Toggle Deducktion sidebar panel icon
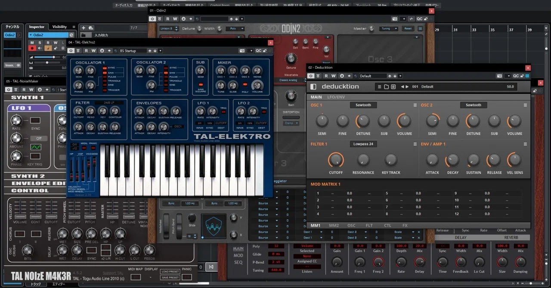Screen dimensions: 551x288 click(x=313, y=87)
